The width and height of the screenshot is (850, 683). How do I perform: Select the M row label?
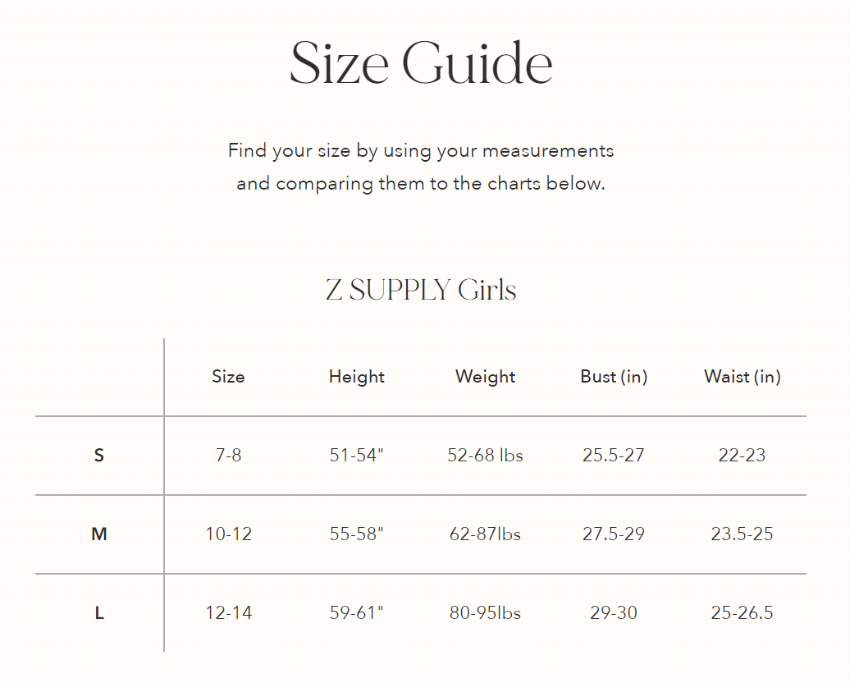tap(99, 534)
